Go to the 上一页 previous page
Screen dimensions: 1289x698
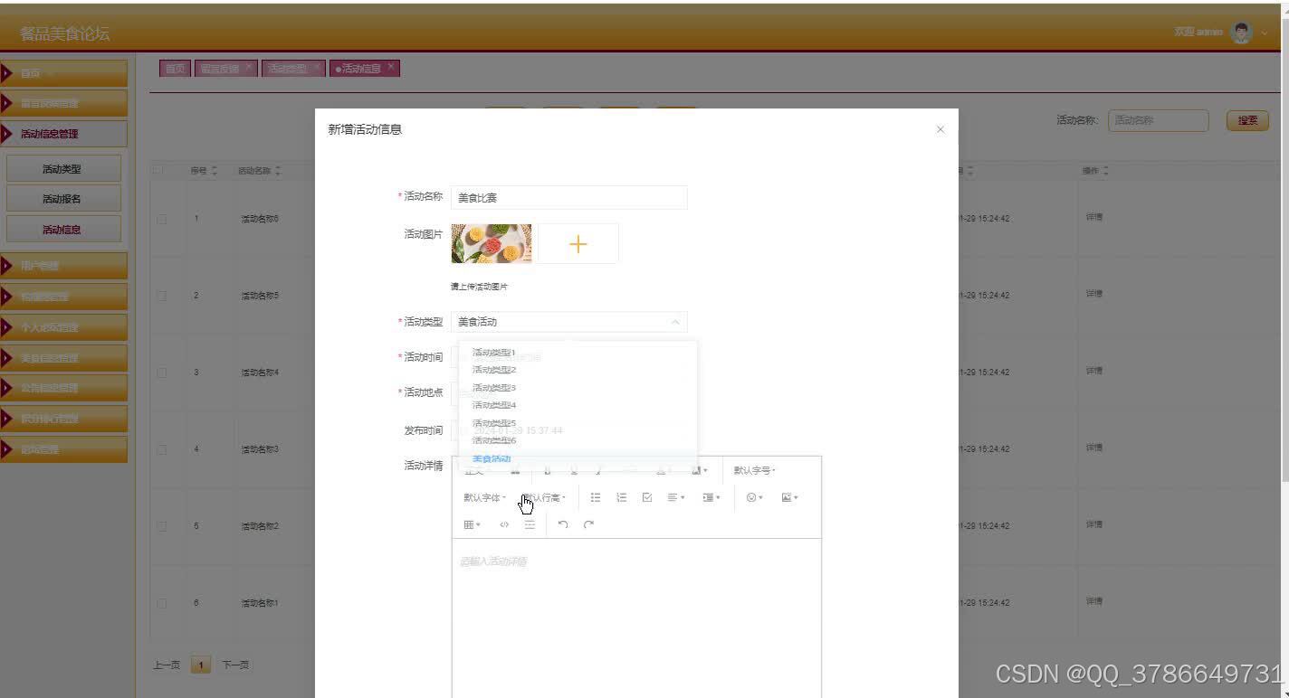166,665
